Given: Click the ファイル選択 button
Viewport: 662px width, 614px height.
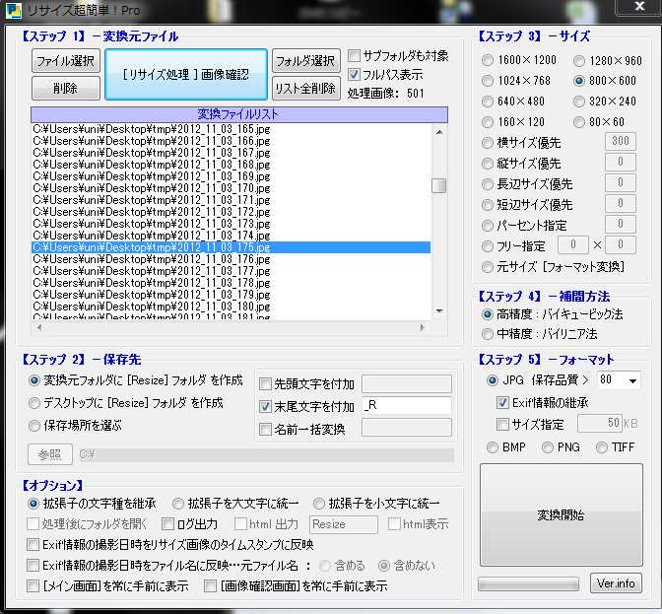Looking at the screenshot, I should 66,61.
